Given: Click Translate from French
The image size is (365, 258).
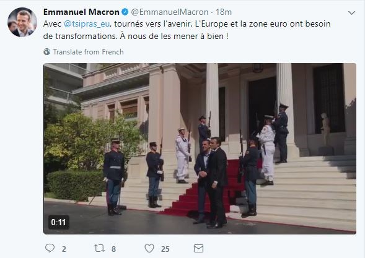Looking at the screenshot, I should tap(88, 52).
